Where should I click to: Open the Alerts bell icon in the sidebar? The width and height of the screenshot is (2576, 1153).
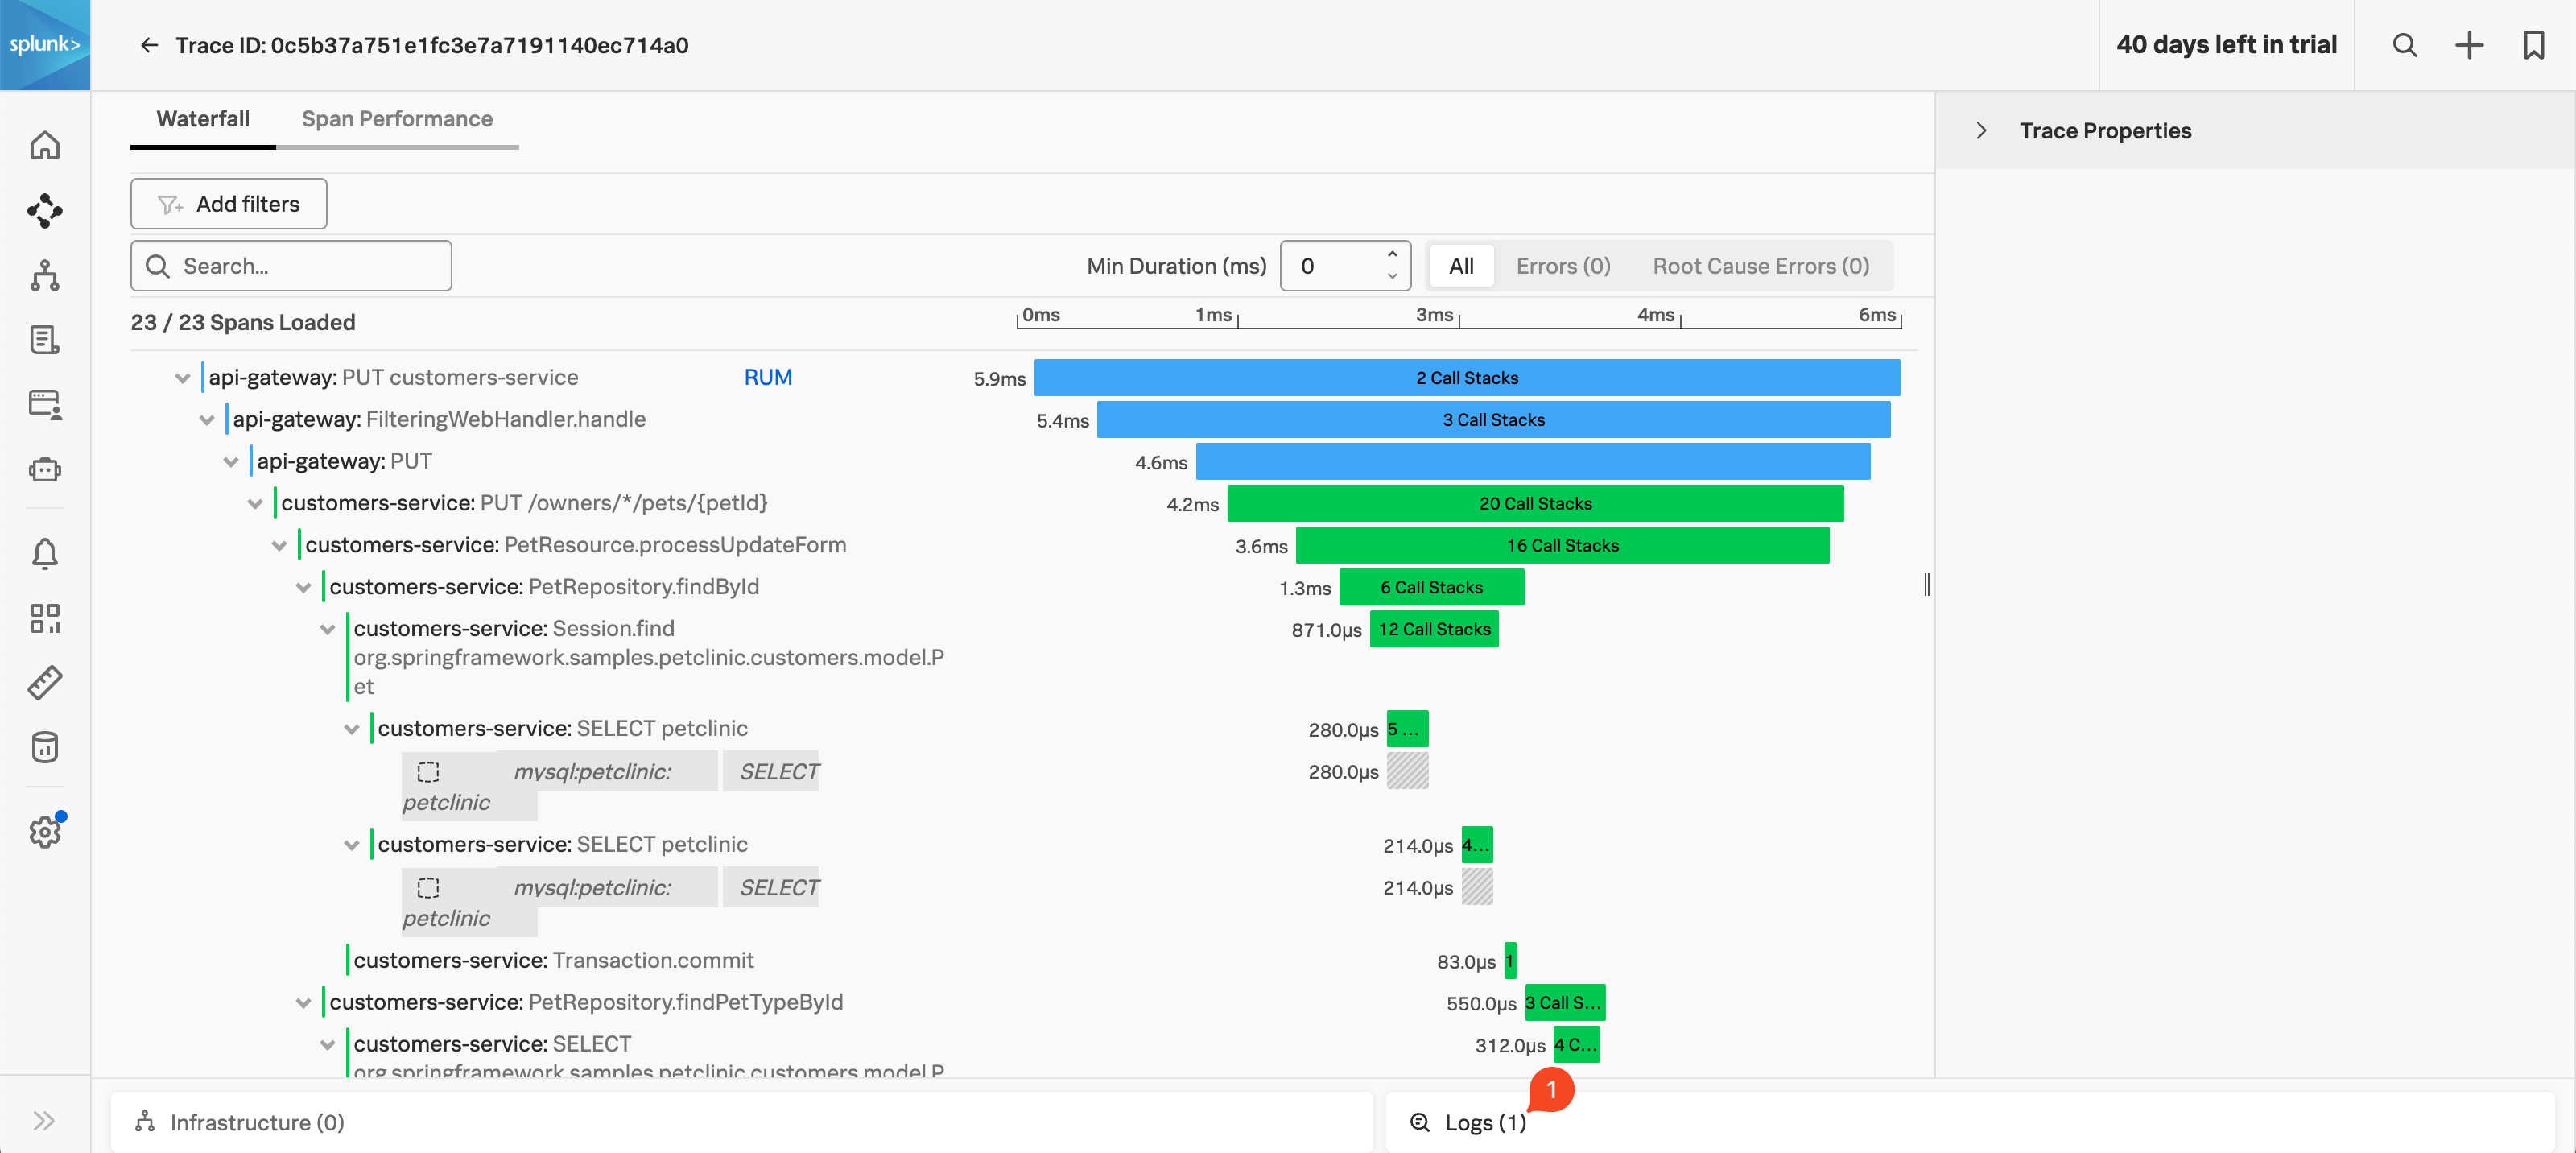pos(45,553)
